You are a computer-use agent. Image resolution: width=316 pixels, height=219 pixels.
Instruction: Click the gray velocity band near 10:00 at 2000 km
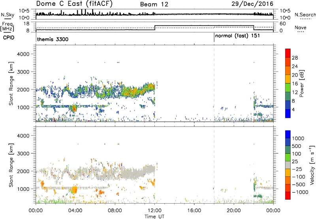[134, 173]
